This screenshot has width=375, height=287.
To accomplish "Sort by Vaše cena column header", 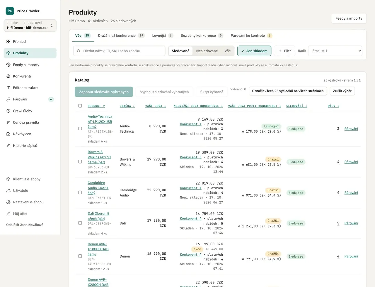I will click(156, 106).
